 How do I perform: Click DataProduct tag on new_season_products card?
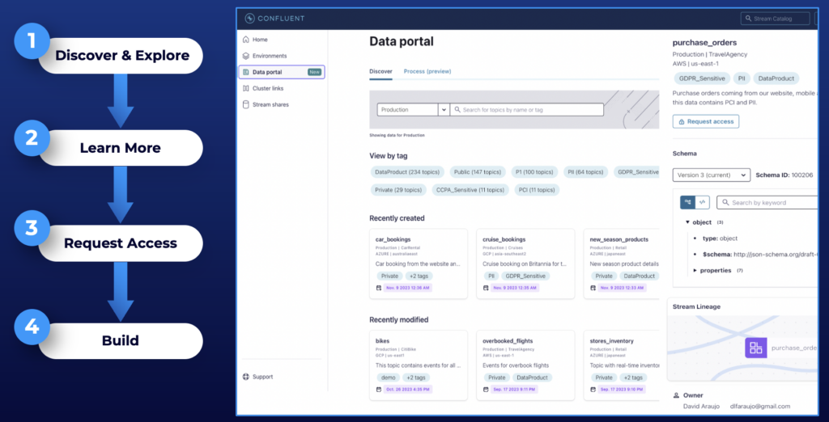(x=640, y=276)
